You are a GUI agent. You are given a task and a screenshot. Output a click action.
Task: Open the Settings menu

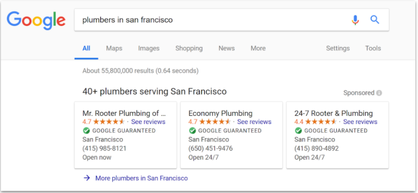(338, 48)
